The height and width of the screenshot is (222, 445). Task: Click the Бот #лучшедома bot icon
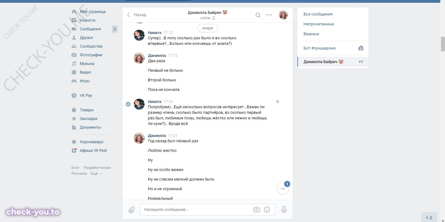click(x=361, y=48)
